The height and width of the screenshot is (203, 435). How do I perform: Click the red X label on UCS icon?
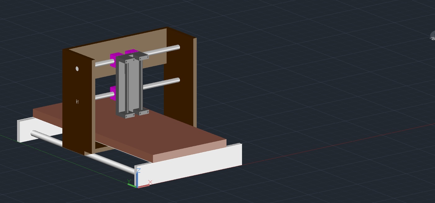[x=150, y=182]
